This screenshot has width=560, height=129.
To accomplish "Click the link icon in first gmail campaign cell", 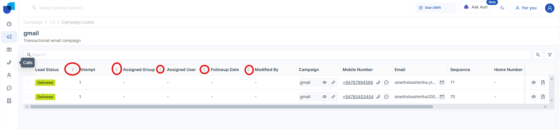I will coord(333,83).
